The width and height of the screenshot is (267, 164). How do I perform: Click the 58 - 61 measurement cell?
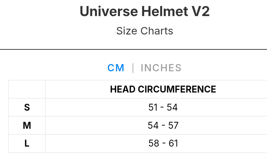(x=163, y=144)
